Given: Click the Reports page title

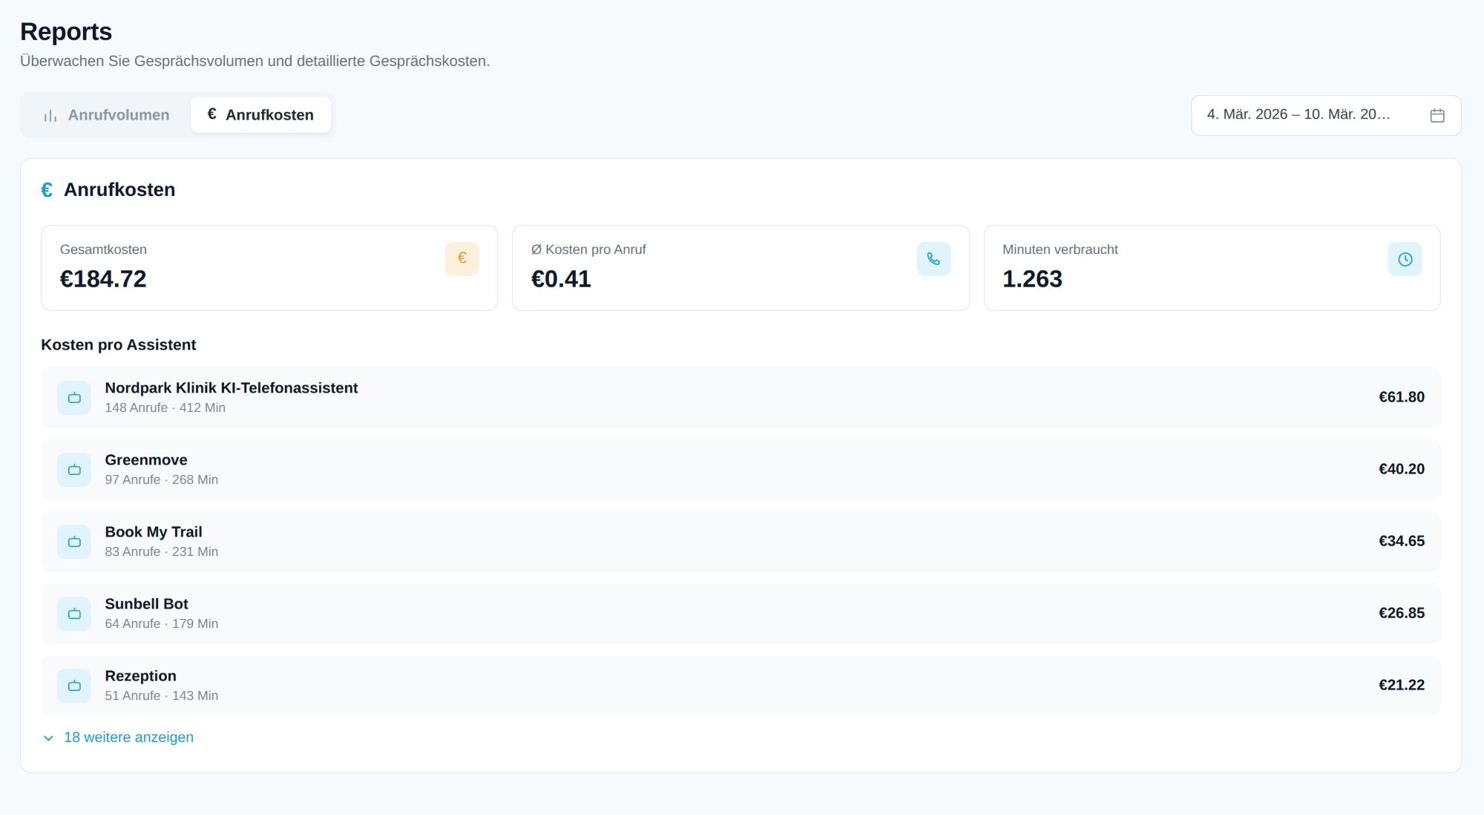Looking at the screenshot, I should (66, 32).
